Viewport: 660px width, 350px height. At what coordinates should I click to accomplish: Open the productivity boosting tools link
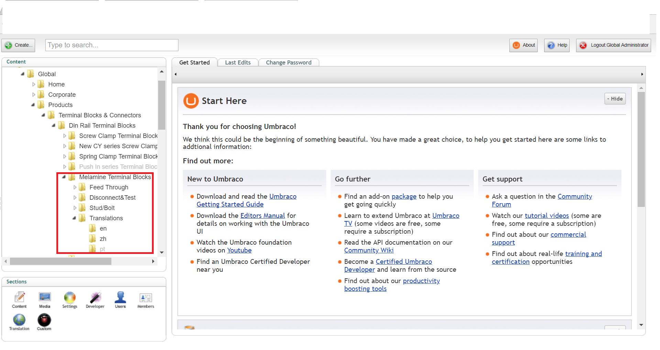(x=392, y=285)
